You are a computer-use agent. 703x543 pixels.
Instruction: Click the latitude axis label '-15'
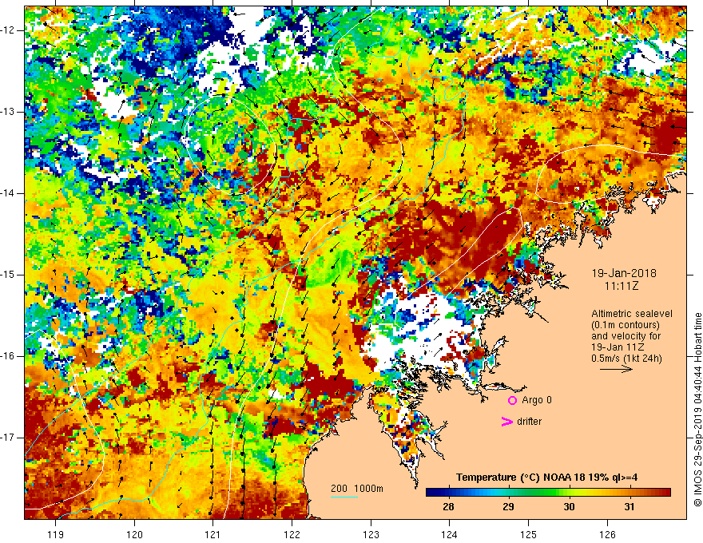pos(8,275)
